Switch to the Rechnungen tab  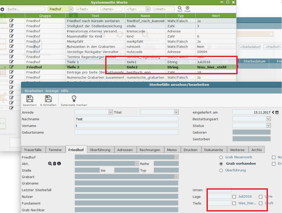pos(150,150)
